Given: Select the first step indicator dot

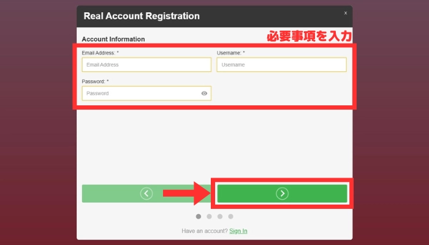Looking at the screenshot, I should (198, 216).
